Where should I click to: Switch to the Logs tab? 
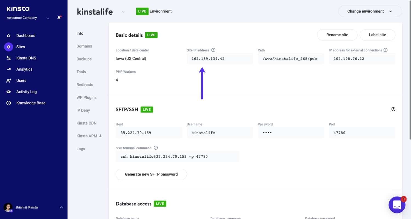click(x=81, y=149)
